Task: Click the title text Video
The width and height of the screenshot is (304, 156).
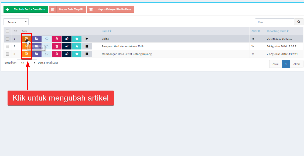Action: [105, 39]
